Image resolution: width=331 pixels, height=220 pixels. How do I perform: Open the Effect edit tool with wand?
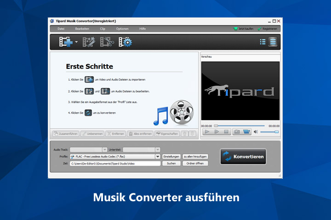tap(89, 42)
